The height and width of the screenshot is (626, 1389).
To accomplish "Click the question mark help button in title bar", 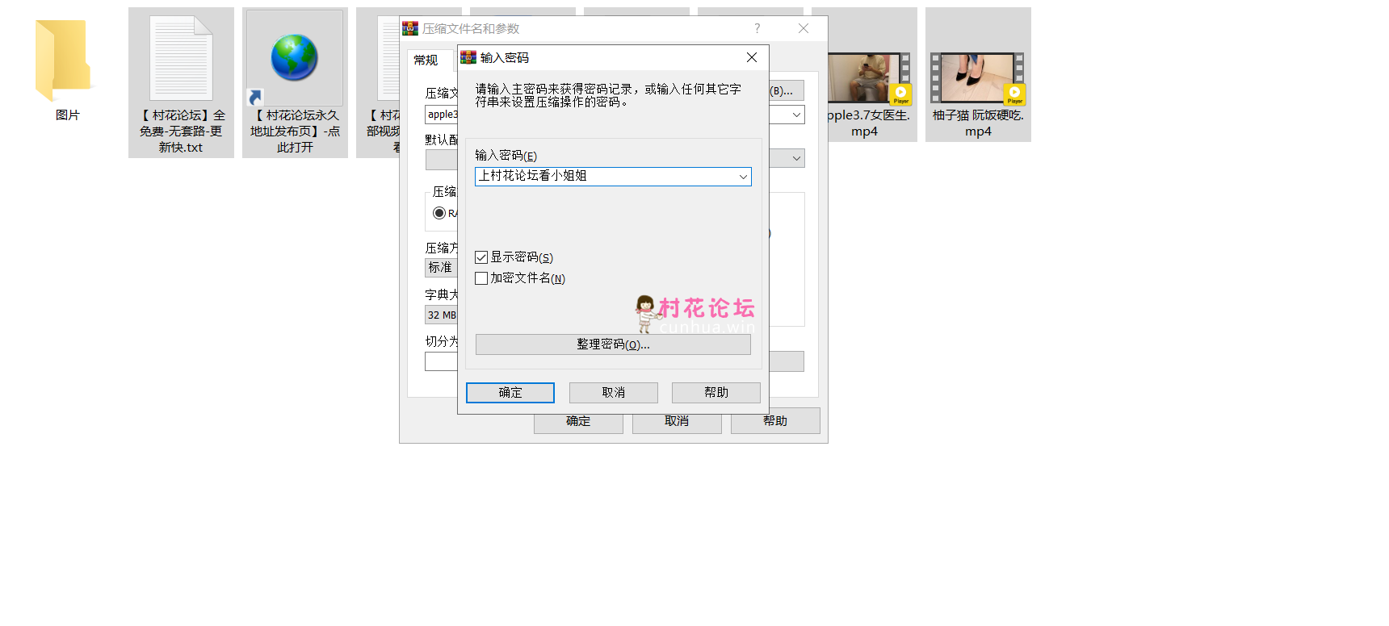I will tap(757, 28).
